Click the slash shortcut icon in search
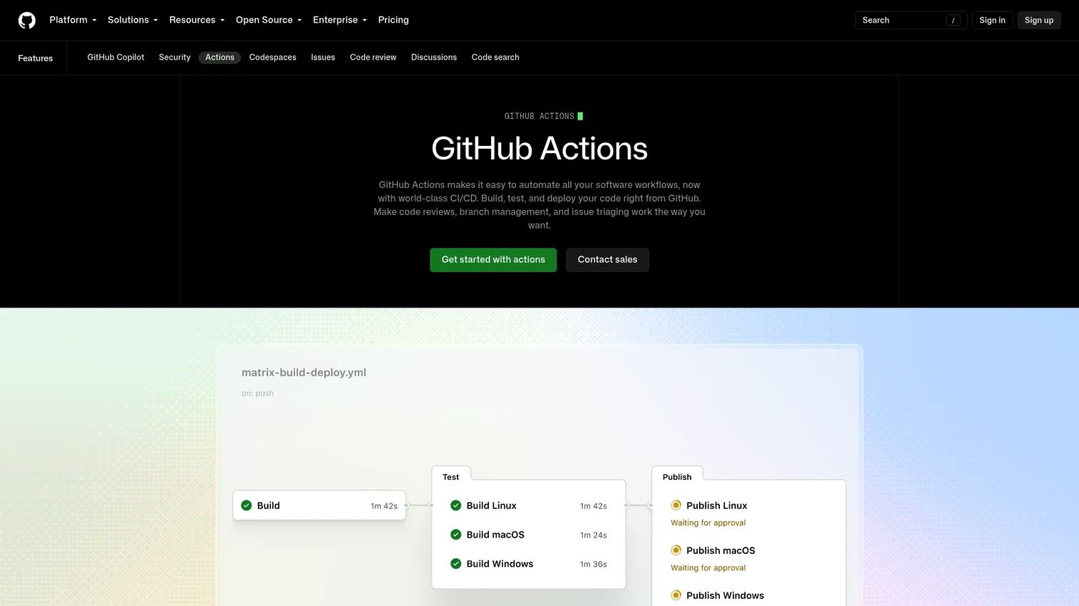 click(x=953, y=20)
